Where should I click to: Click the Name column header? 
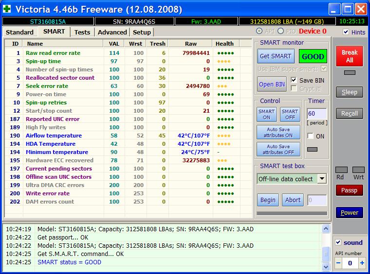point(63,44)
